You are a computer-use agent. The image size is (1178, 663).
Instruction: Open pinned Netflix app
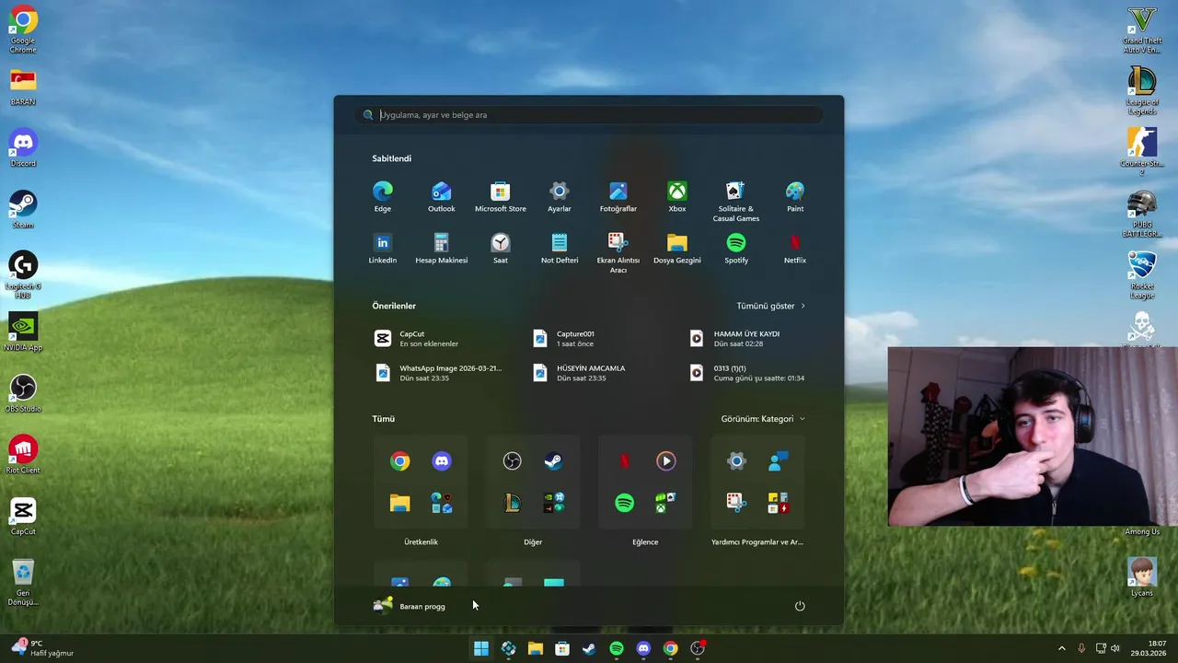(x=795, y=249)
